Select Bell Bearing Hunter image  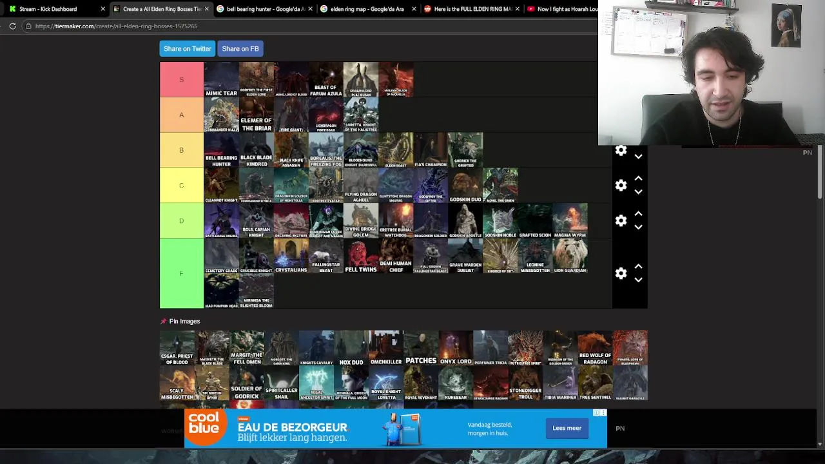click(221, 150)
